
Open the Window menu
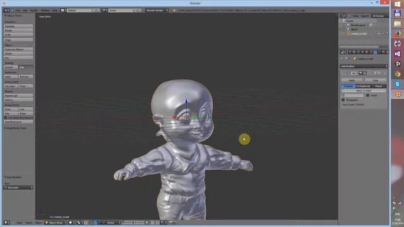coord(45,10)
